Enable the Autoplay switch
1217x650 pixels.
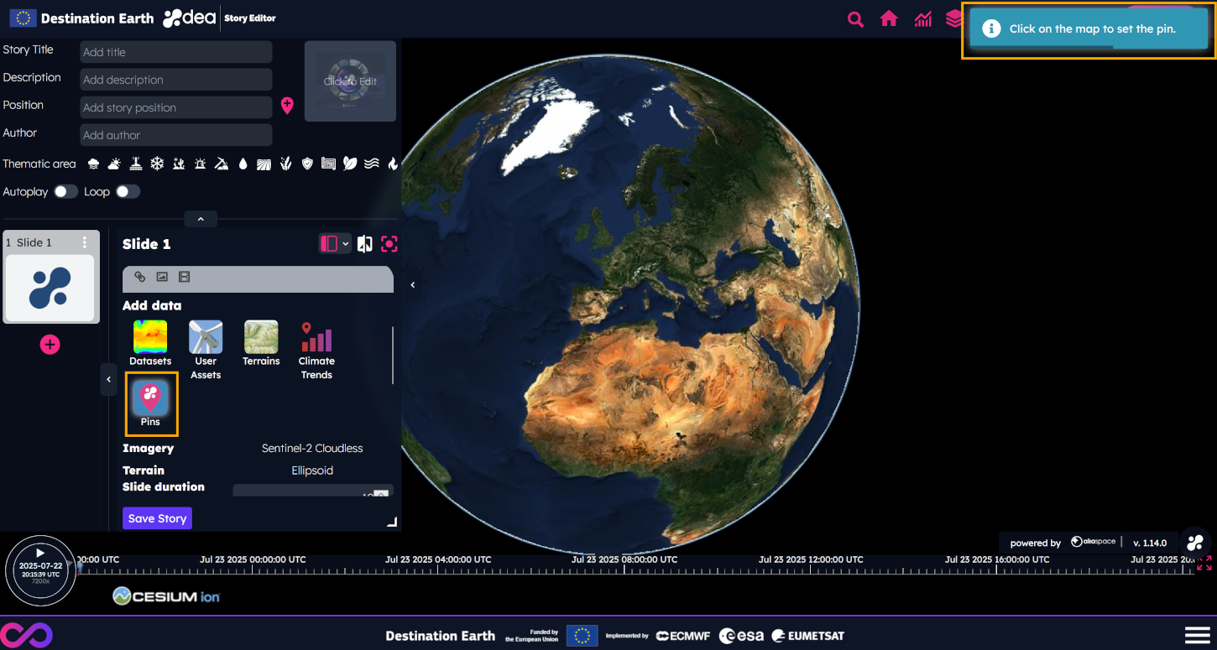click(65, 192)
